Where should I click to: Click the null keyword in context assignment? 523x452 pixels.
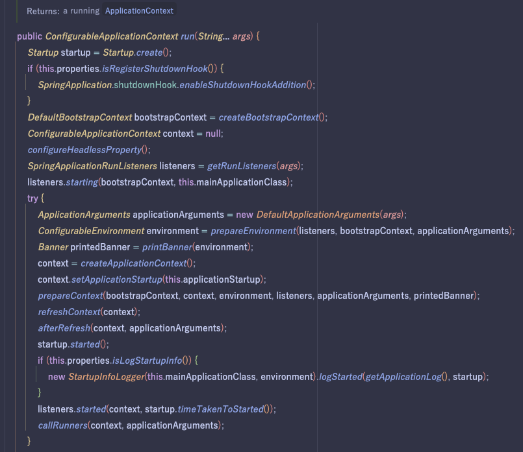(213, 134)
